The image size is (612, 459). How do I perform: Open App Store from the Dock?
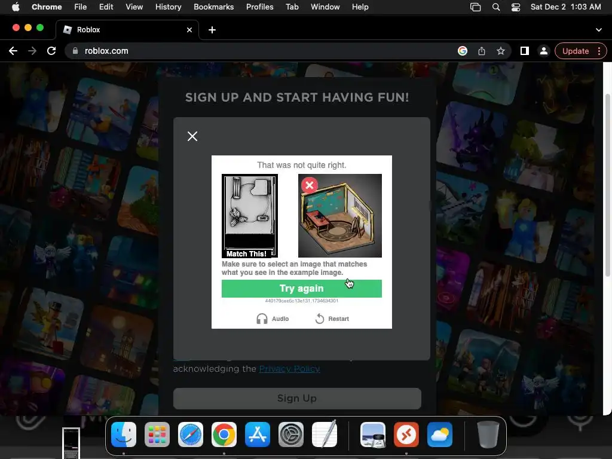[258, 434]
